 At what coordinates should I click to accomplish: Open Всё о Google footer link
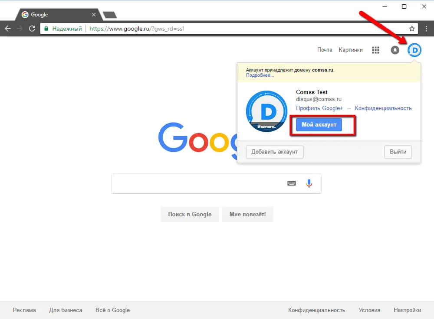click(113, 310)
